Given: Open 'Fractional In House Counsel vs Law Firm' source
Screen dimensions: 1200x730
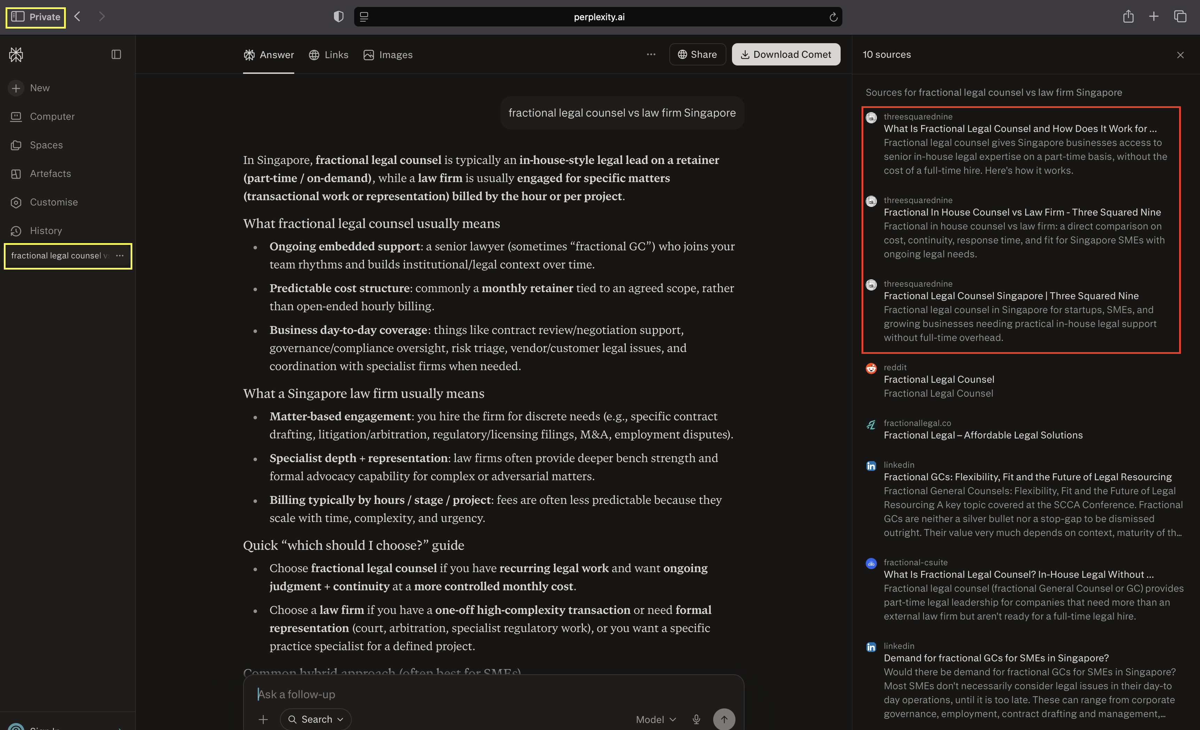Looking at the screenshot, I should tap(1022, 212).
